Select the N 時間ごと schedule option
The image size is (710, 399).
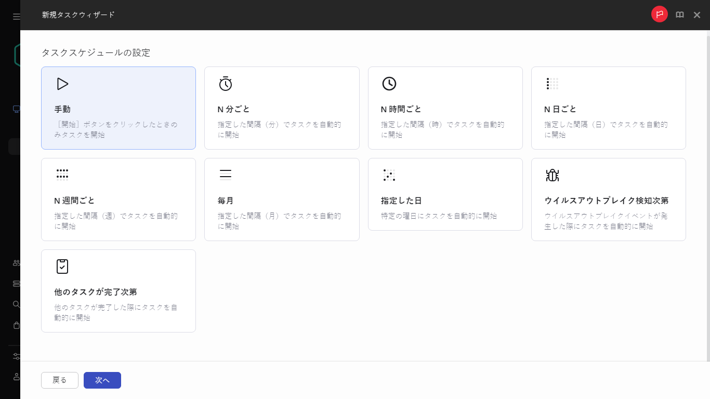point(445,108)
